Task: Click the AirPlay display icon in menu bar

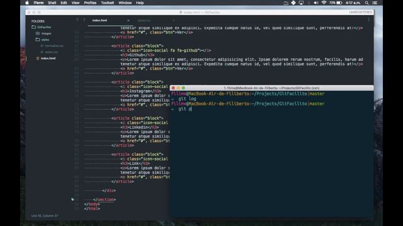Action: tap(301, 3)
